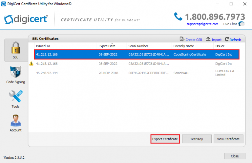Click the app icon in title bar
Screen dimensions: 252x163
click(x=4, y=4)
